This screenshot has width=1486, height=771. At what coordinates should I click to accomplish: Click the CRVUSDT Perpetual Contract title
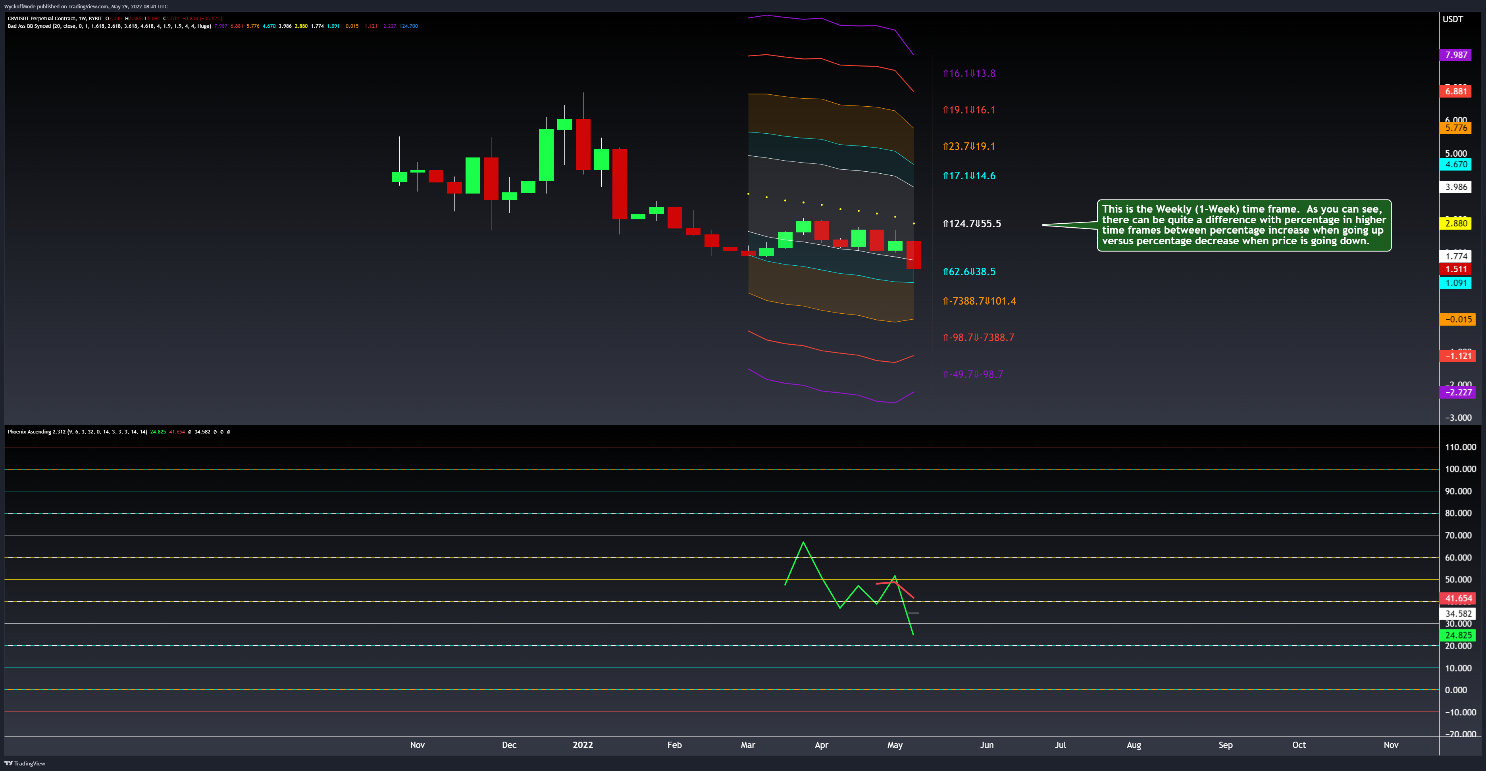tap(55, 18)
